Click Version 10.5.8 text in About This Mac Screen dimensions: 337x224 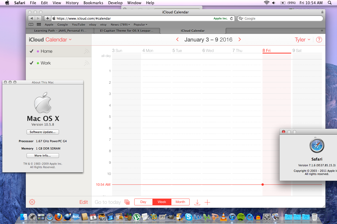click(x=43, y=125)
